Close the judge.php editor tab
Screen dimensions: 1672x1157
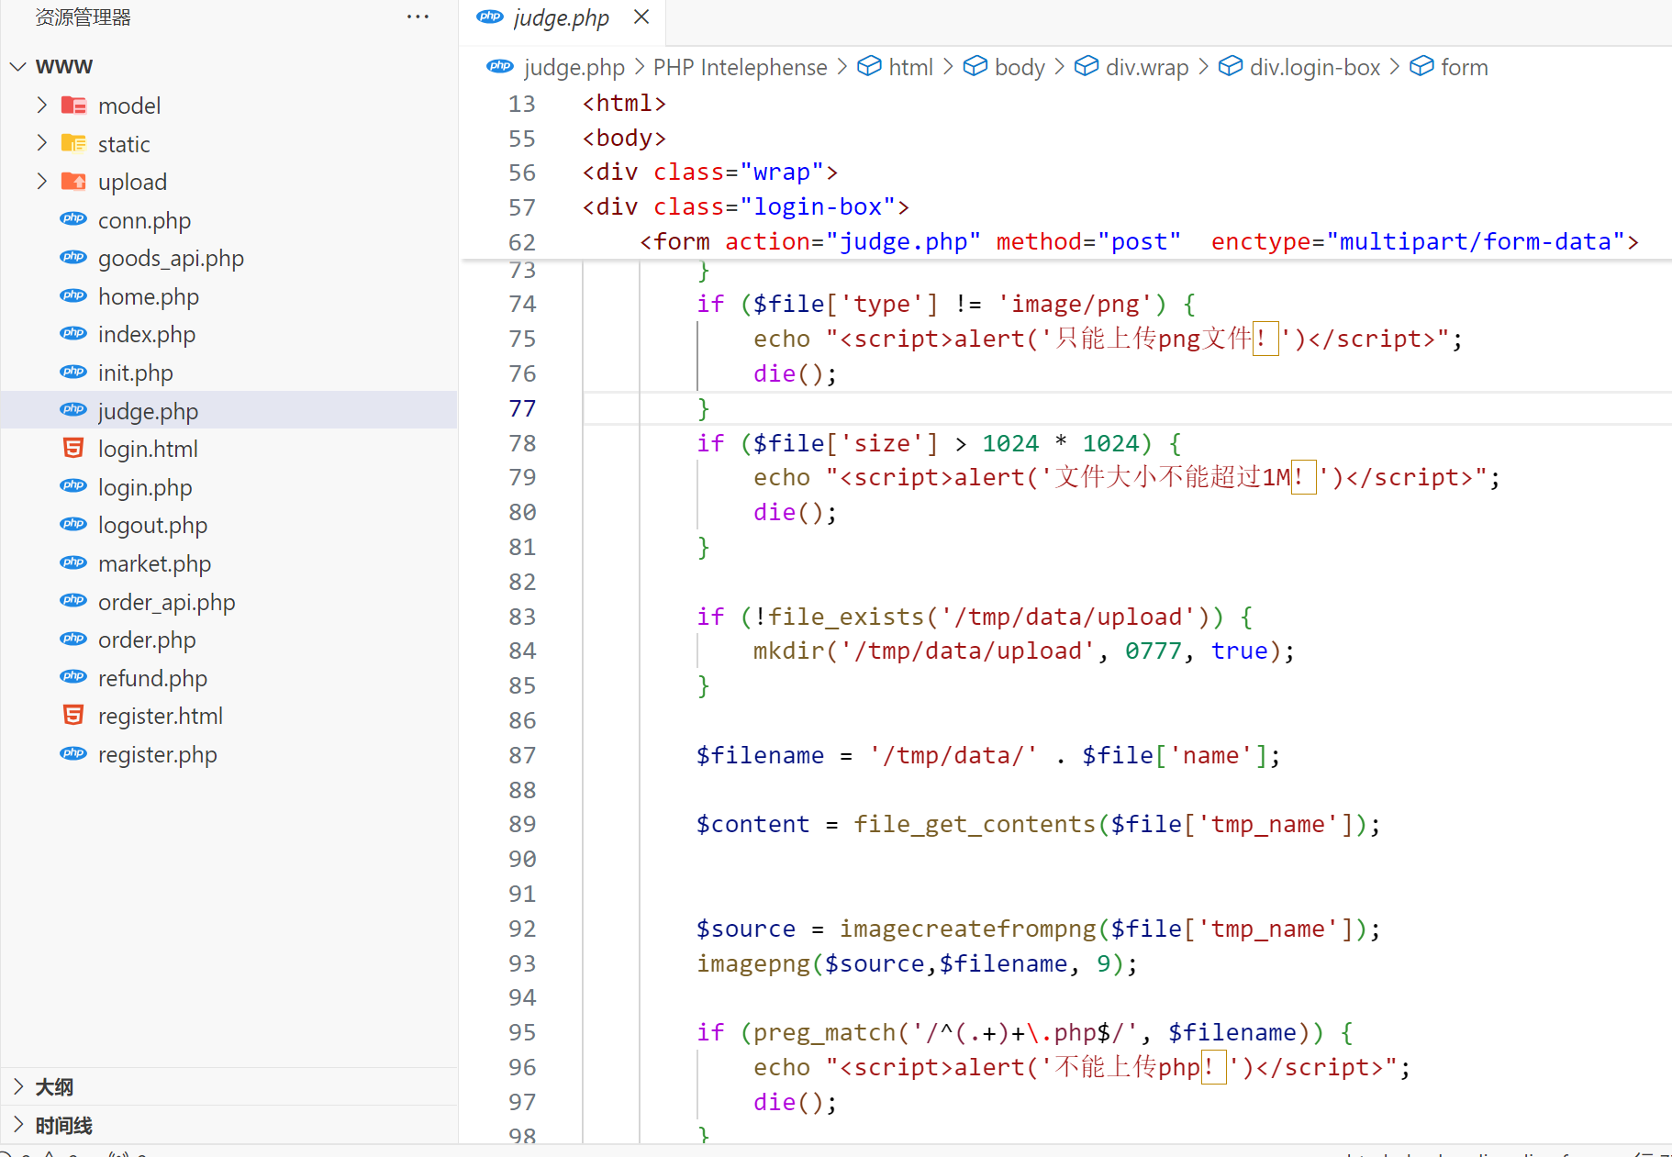[641, 17]
